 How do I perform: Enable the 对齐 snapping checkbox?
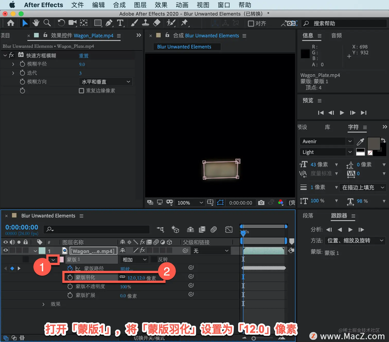point(251,23)
